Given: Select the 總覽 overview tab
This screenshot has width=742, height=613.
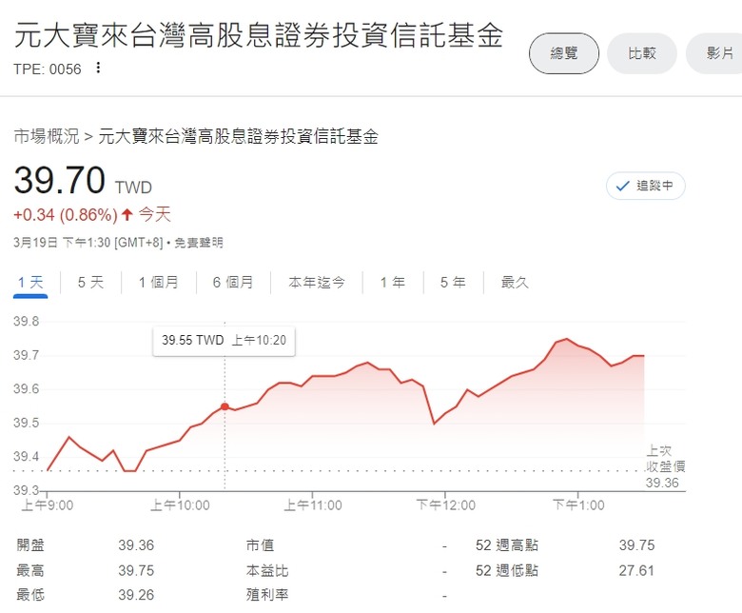Looking at the screenshot, I should 563,53.
